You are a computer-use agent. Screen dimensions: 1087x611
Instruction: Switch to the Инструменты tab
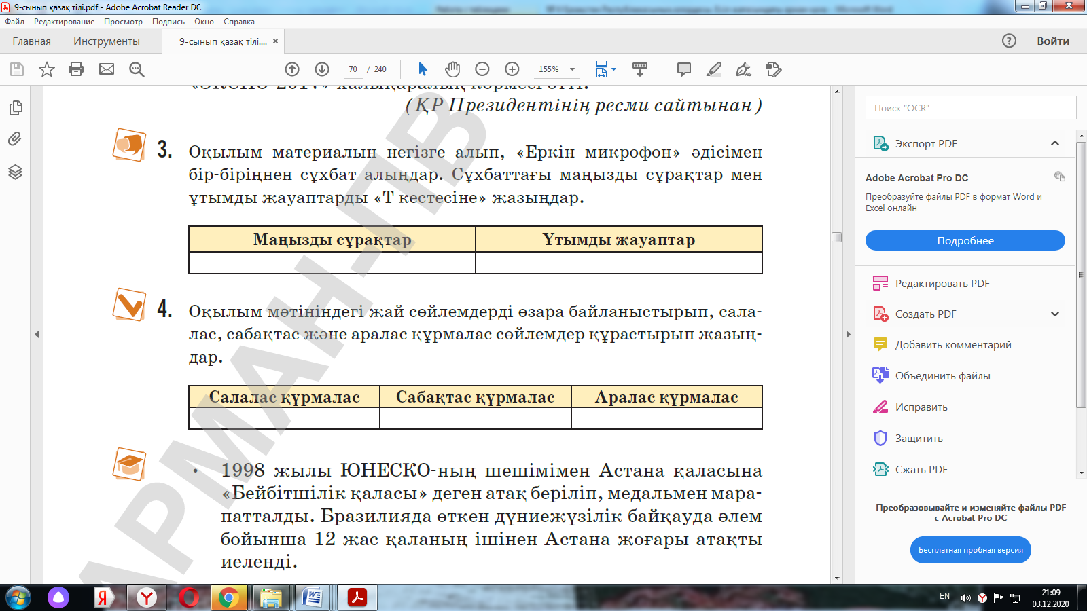(x=107, y=41)
